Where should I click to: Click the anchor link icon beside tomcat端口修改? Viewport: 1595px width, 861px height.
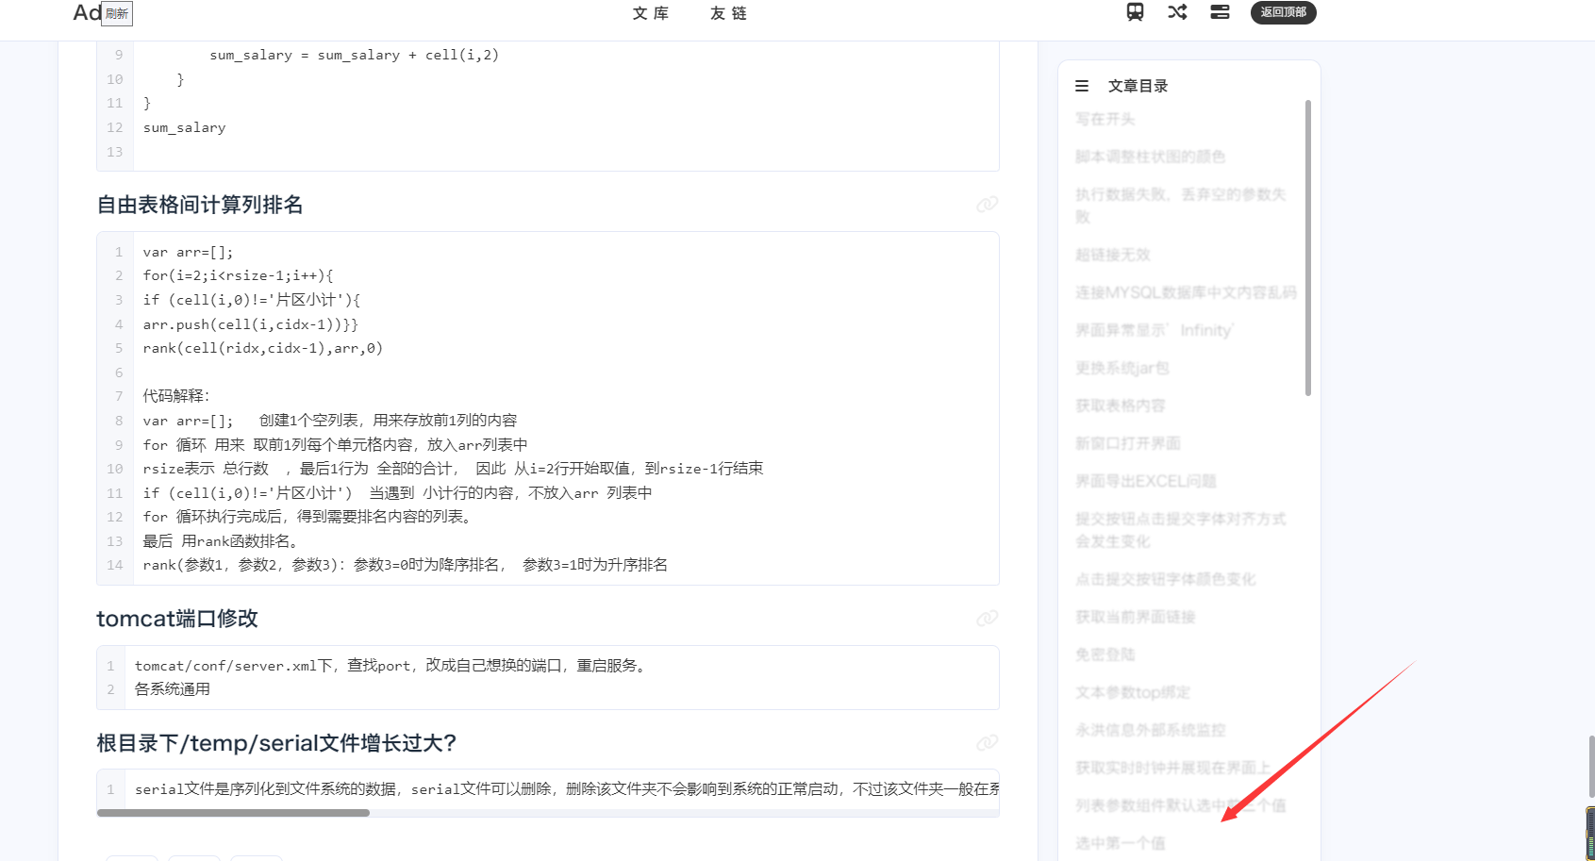tap(987, 618)
